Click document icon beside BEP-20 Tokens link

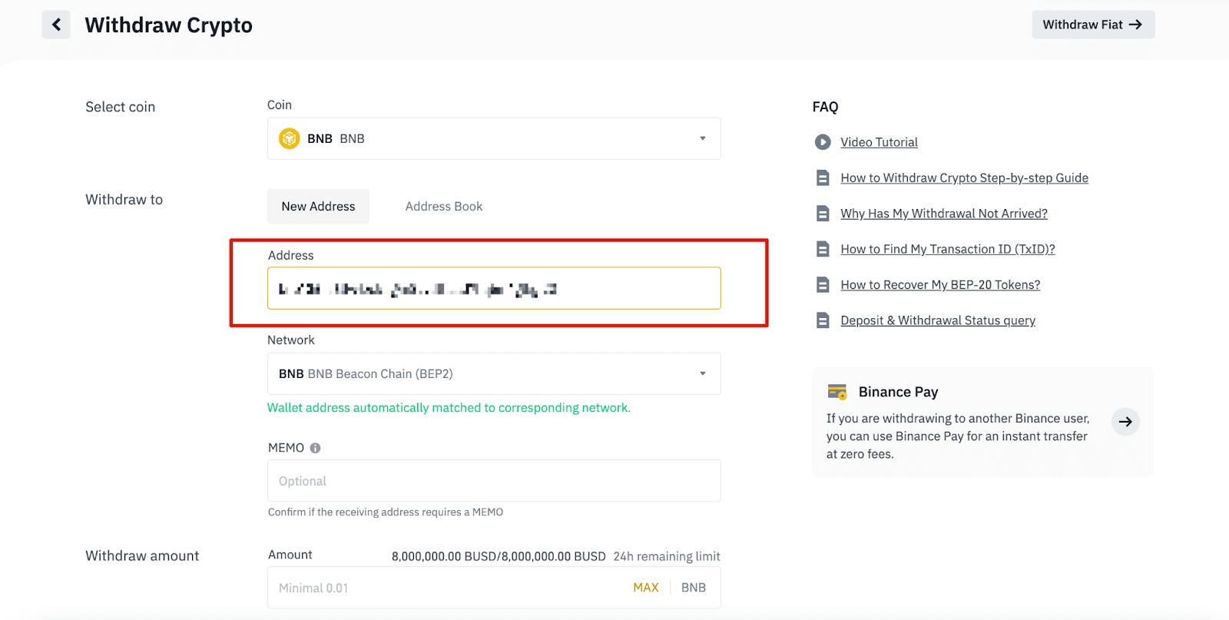[823, 285]
